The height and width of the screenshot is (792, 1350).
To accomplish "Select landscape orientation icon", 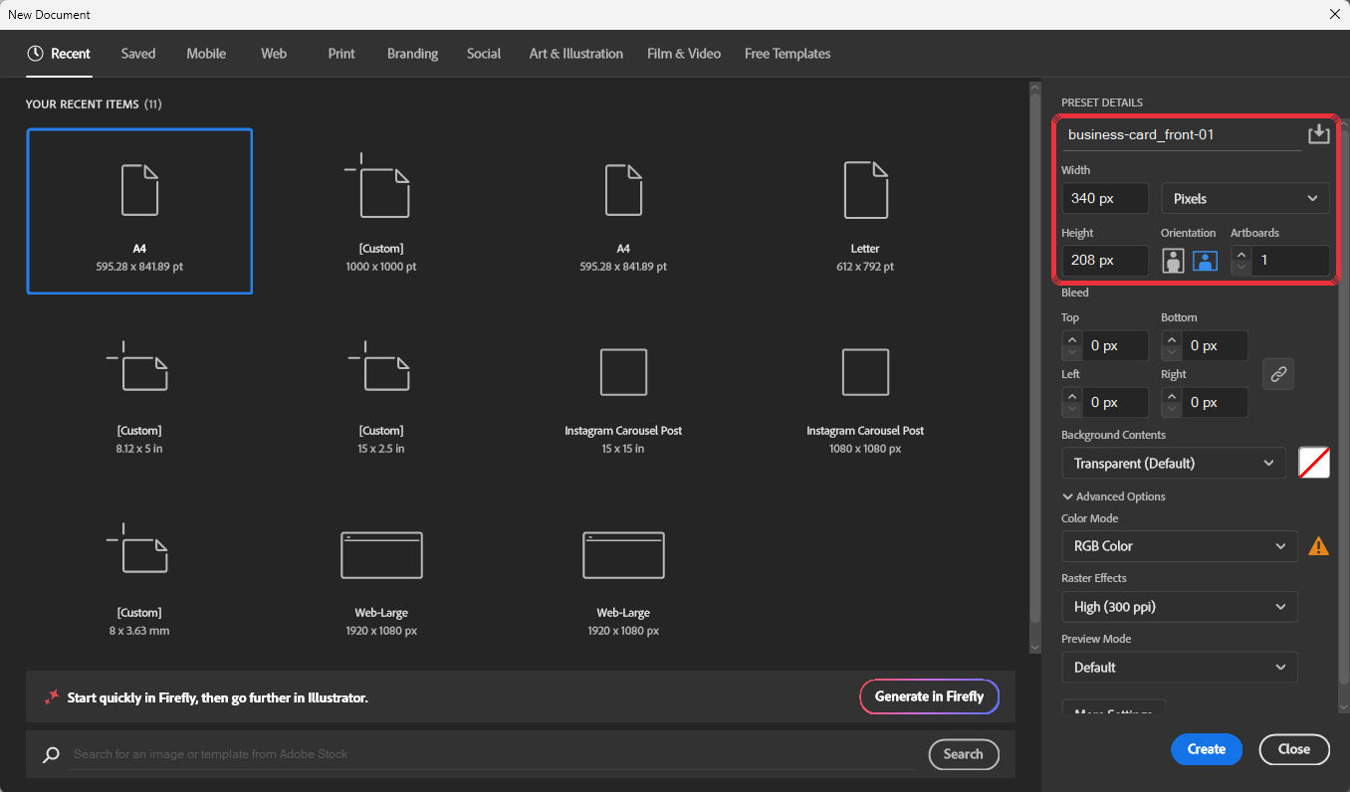I will (1206, 261).
